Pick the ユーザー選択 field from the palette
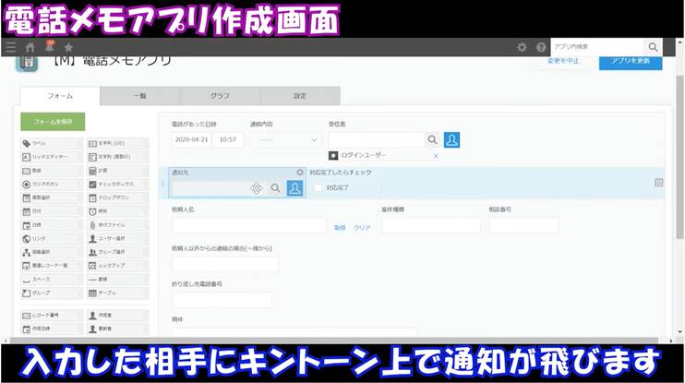685x383 pixels. click(x=117, y=238)
